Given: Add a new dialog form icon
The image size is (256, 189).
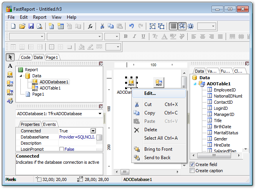Looking at the screenshot, I should coord(61,26).
